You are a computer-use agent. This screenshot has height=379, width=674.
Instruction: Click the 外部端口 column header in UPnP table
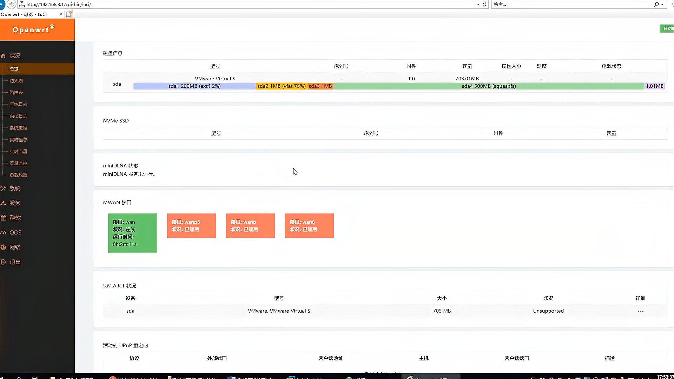pyautogui.click(x=217, y=358)
